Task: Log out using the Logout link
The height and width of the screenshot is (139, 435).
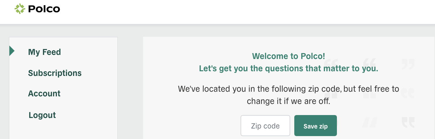Action: [42, 115]
